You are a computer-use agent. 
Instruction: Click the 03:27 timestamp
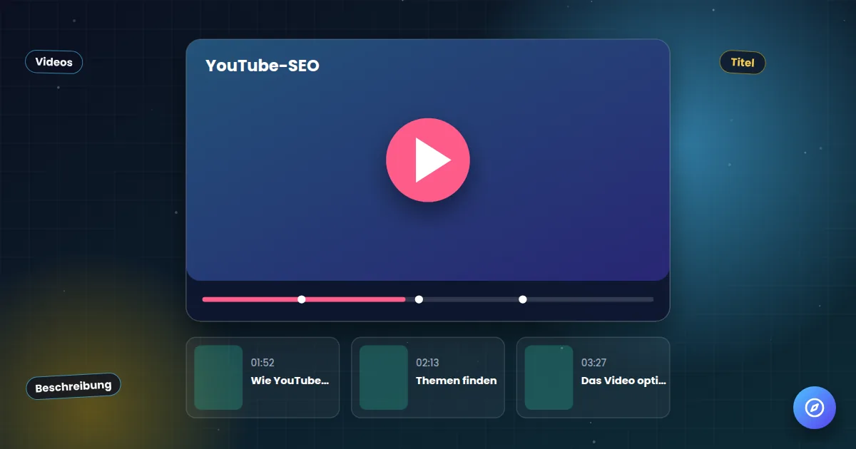pyautogui.click(x=594, y=363)
